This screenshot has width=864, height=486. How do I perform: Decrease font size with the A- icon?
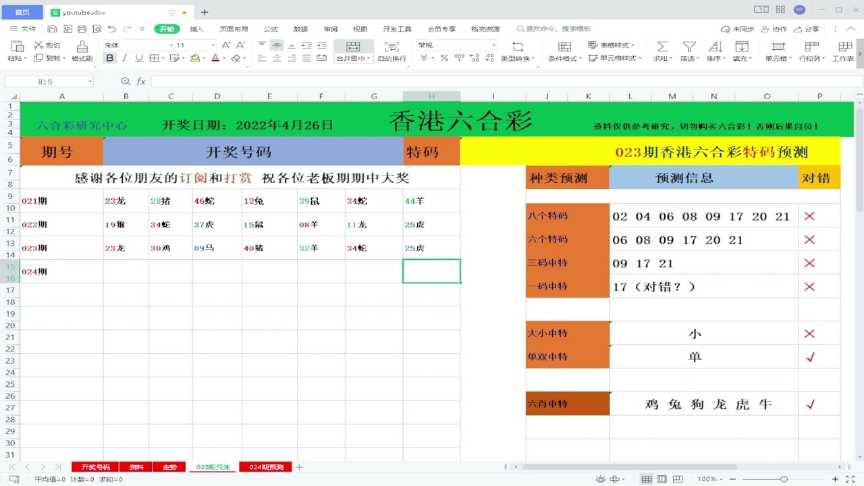point(241,45)
